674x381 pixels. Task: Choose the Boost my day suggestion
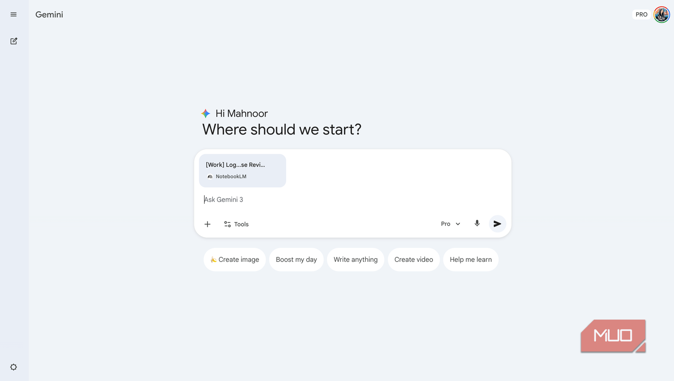(296, 260)
